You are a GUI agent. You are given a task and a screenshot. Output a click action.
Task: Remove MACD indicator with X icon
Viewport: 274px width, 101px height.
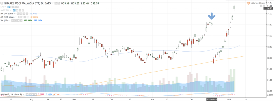[x=36, y=94]
